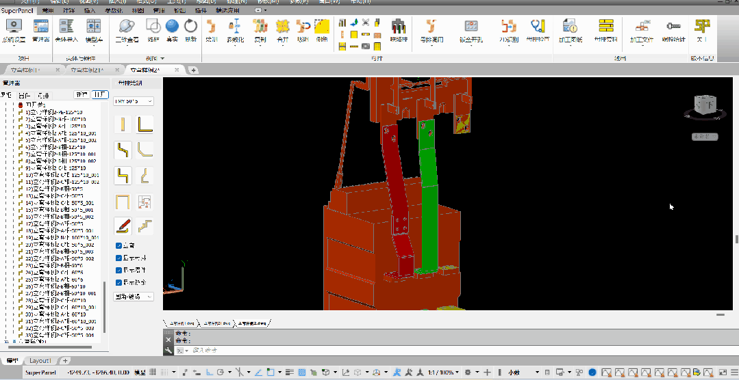Toggle the status bar object snap button
739x380 pixels.
point(271,372)
